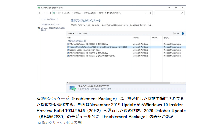The width and height of the screenshot is (222, 128).
Task: Click the 画像のクリックで拡大表示 caption link
Action: pos(59,123)
